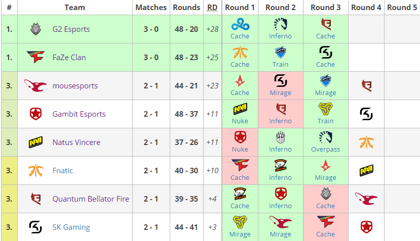Click Team Liquid logo in G2's Round 2
Screen dimensions: 420x241
(x=281, y=24)
